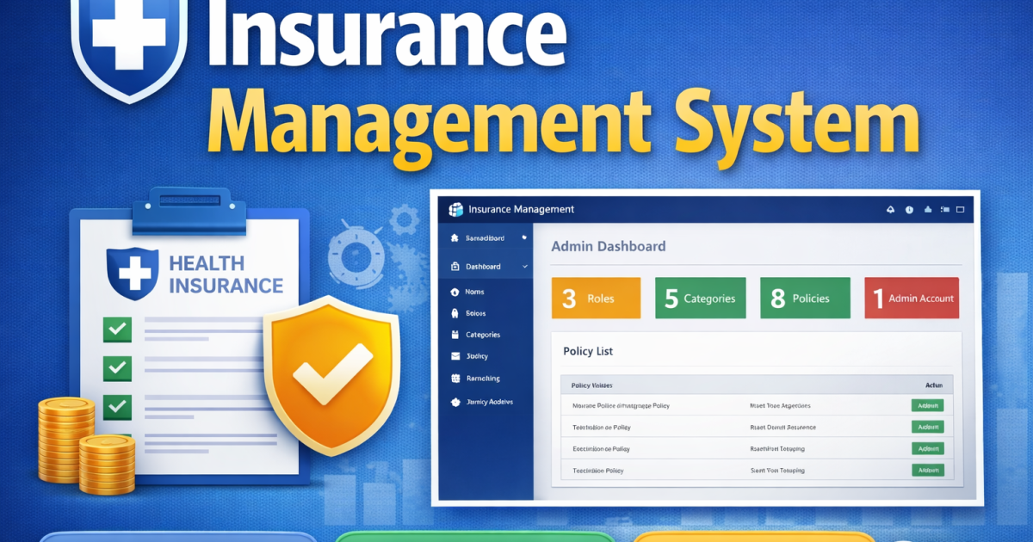1033x542 pixels.
Task: Expand the Dashboard sidebar chevron
Action: coord(524,267)
